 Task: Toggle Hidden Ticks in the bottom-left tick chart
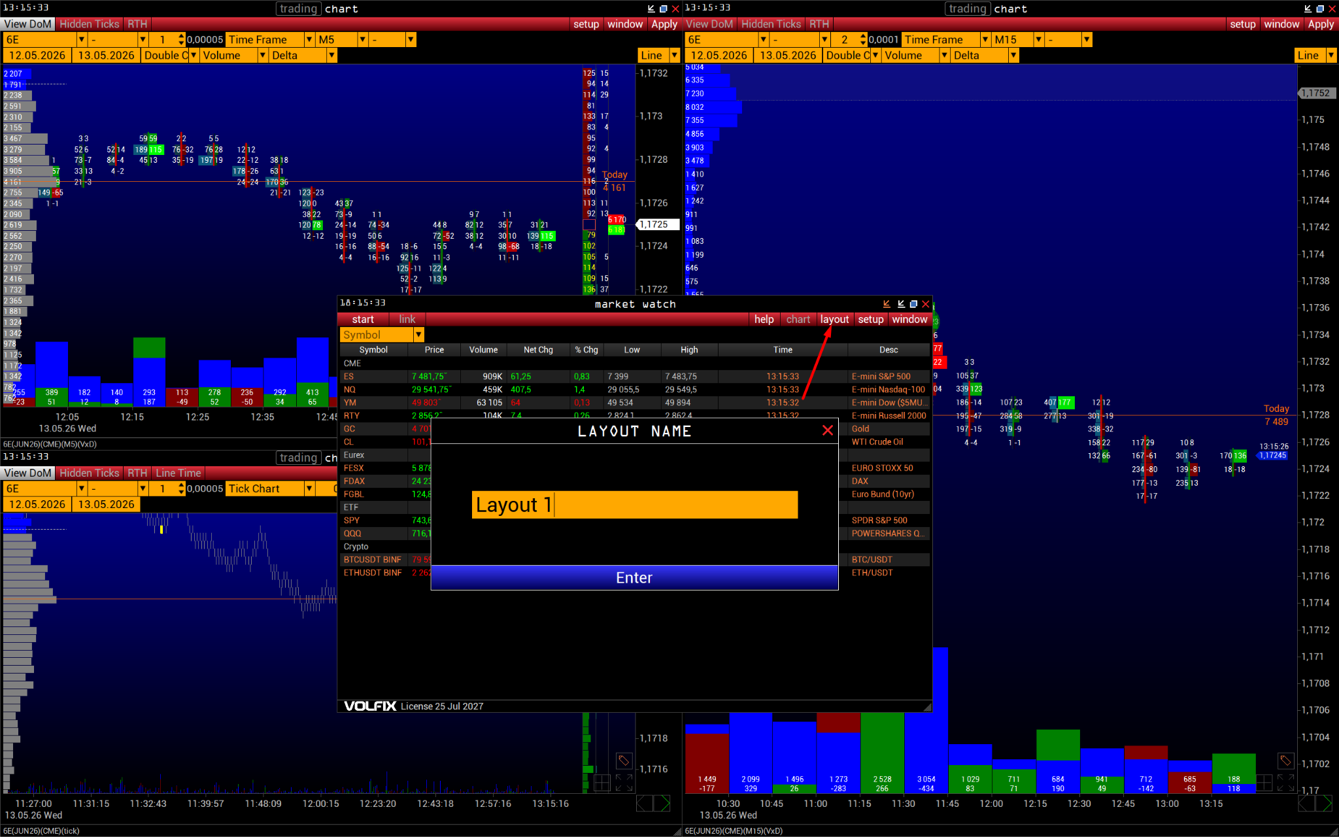tap(90, 473)
